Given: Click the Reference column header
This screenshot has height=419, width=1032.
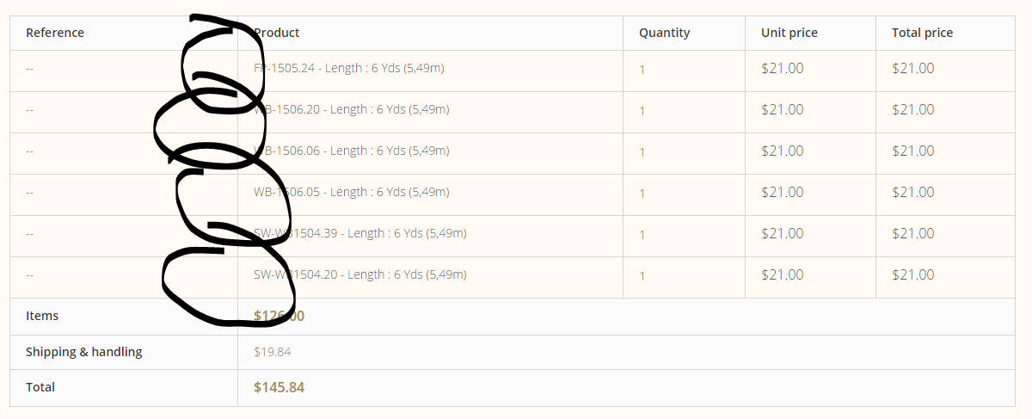Looking at the screenshot, I should pyautogui.click(x=55, y=33).
